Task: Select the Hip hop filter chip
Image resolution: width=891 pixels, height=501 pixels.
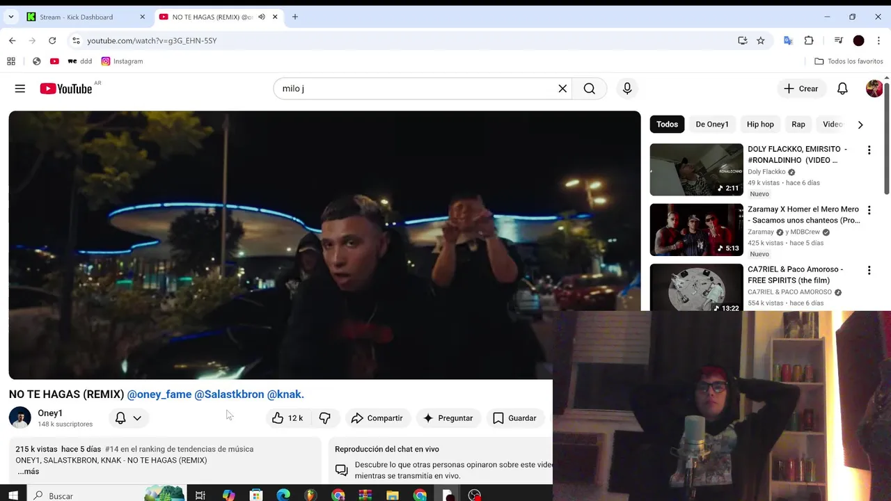Action: pyautogui.click(x=760, y=125)
